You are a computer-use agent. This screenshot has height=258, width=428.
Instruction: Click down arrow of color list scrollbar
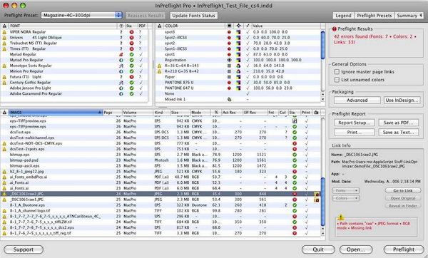323,100
